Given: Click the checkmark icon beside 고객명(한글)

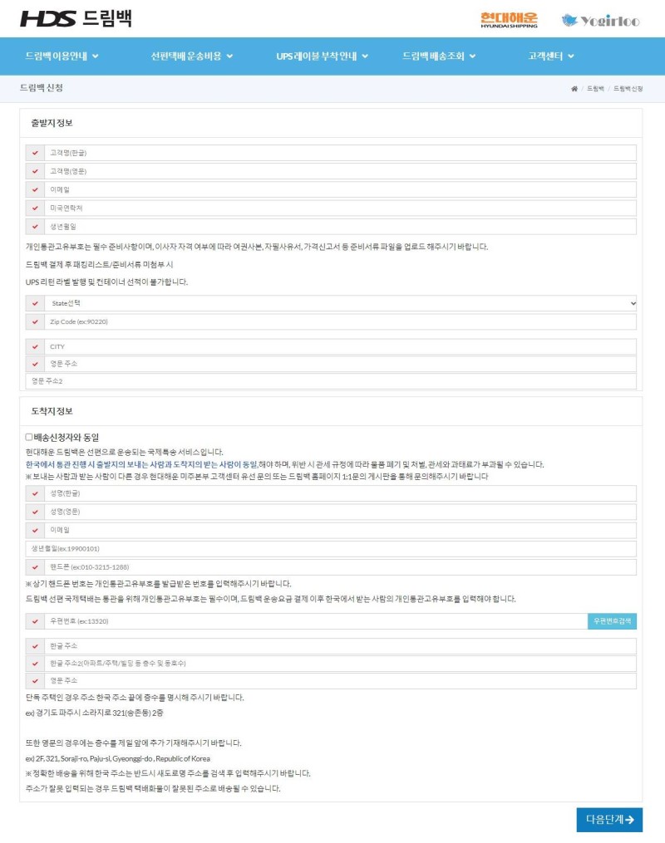Looking at the screenshot, I should 35,153.
